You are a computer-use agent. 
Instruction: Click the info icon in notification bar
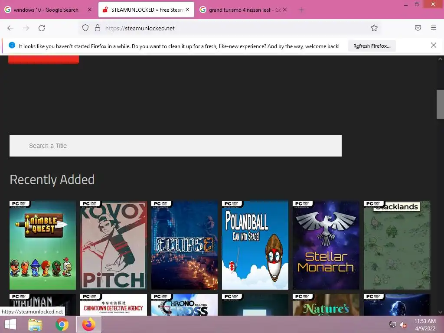[12, 45]
